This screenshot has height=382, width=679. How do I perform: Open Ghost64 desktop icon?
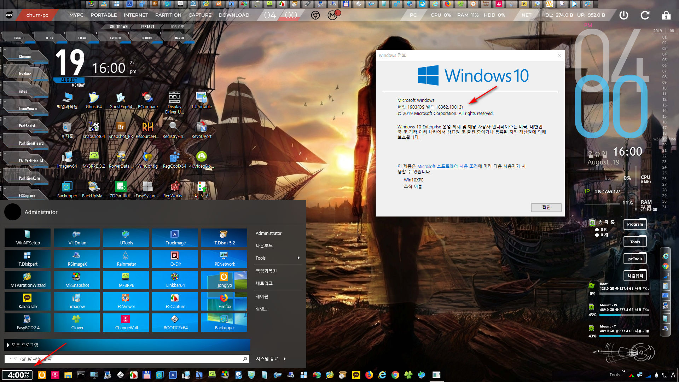click(x=94, y=100)
